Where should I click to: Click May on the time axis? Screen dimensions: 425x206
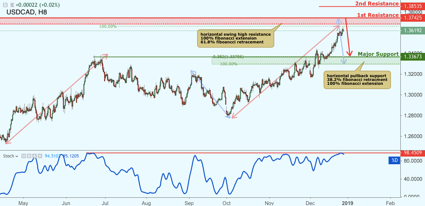[x=23, y=203]
